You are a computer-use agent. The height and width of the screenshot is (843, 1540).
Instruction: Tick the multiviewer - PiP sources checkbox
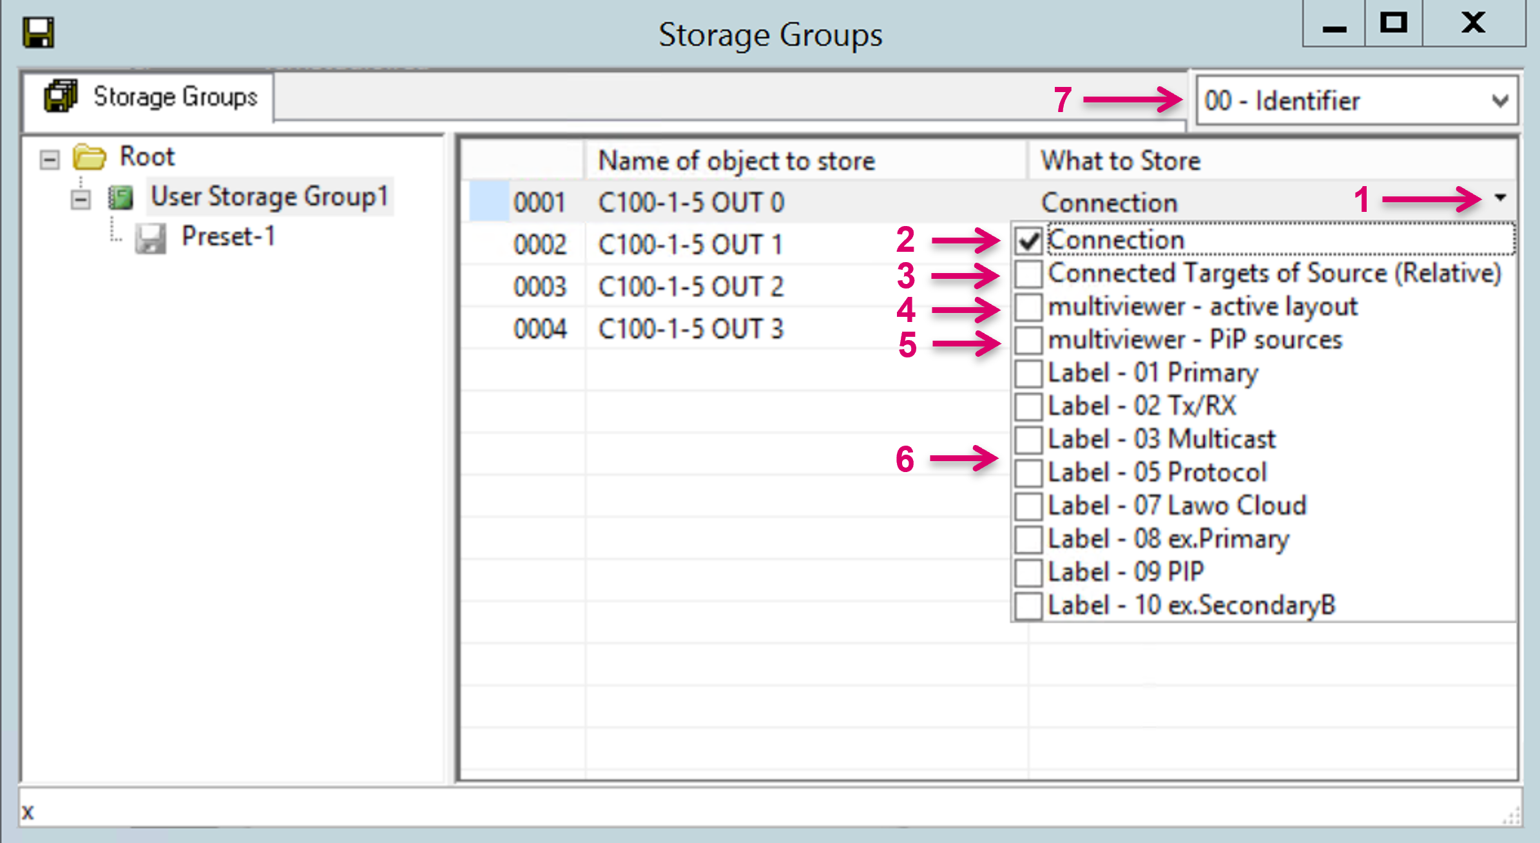pos(1028,340)
